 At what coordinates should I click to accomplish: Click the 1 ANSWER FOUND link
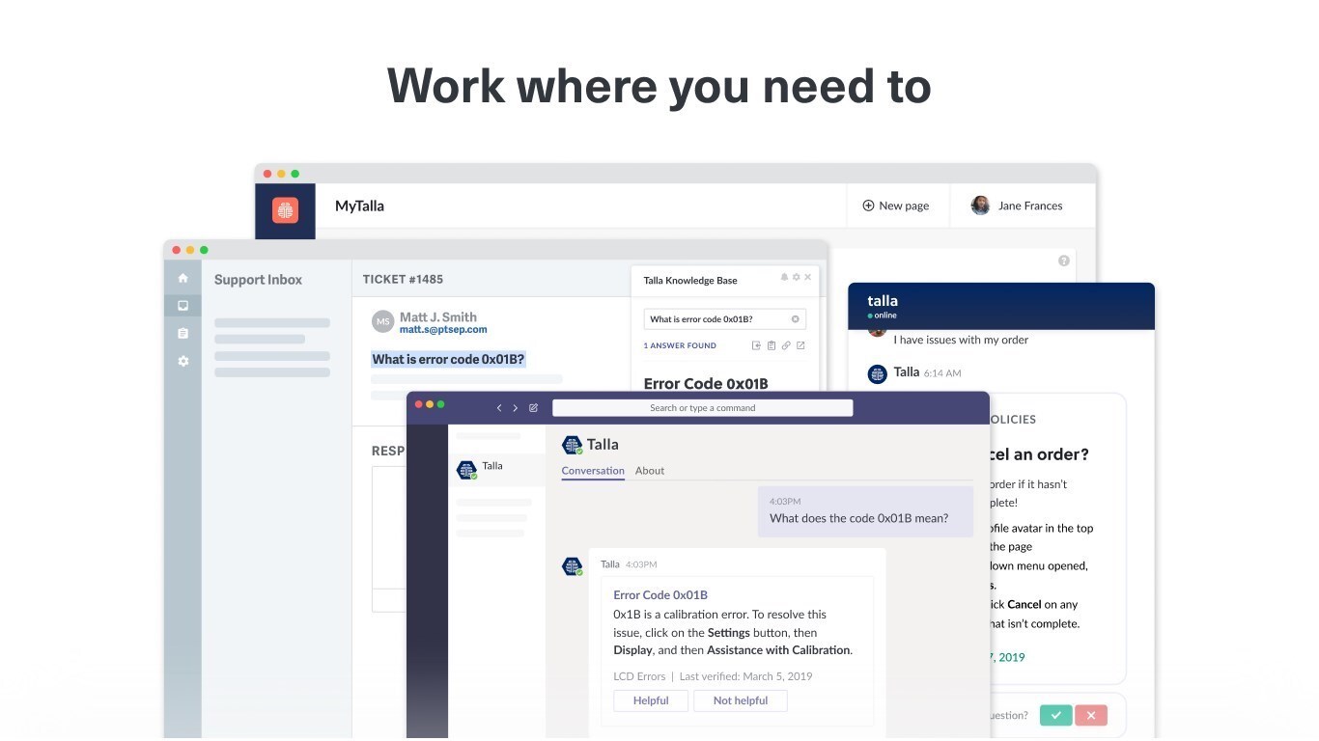(680, 345)
